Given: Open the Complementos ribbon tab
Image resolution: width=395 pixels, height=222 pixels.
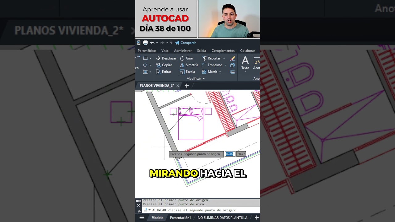Looking at the screenshot, I should point(223,51).
